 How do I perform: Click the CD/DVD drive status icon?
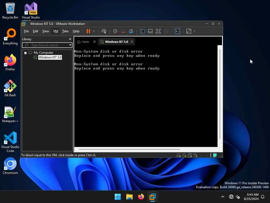[x=184, y=155]
